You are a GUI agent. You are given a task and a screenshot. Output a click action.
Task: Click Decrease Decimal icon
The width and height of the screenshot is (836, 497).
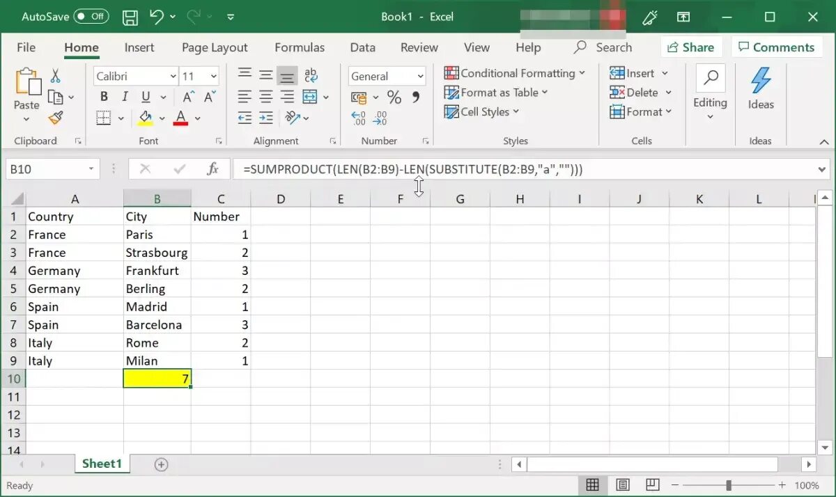pyautogui.click(x=380, y=118)
